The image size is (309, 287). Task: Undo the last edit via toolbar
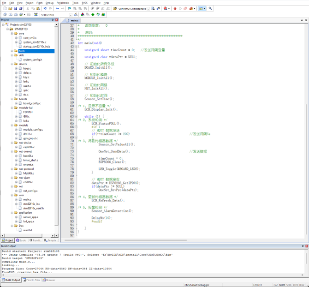coord(45,8)
